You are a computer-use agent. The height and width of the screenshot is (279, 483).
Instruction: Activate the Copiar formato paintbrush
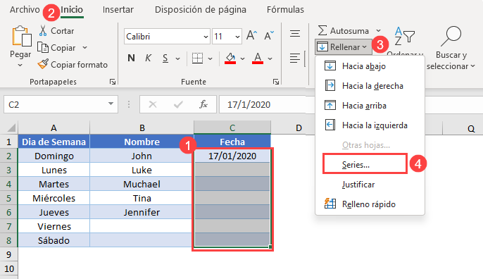(43, 64)
